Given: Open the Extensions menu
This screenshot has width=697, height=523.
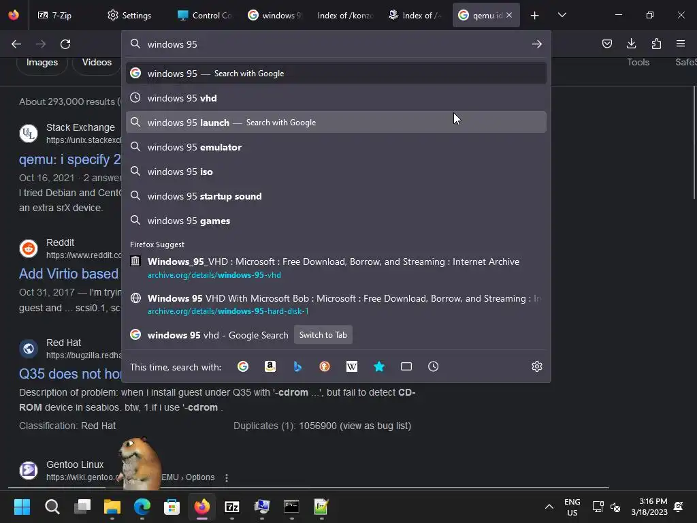Looking at the screenshot, I should click(656, 44).
